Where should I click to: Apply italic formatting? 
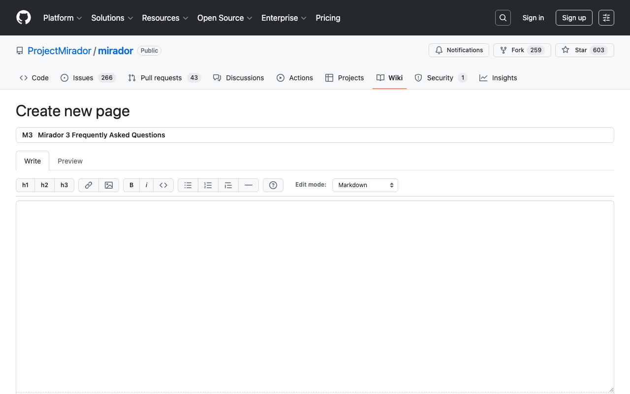tap(146, 185)
